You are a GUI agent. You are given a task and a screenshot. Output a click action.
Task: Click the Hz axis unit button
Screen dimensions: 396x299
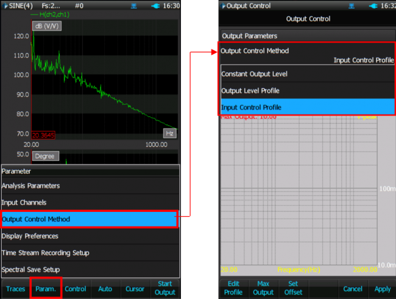click(170, 133)
